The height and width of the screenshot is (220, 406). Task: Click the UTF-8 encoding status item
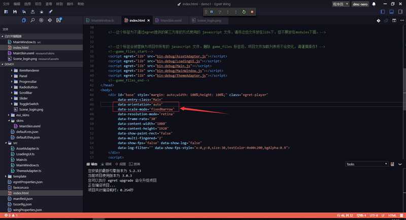(x=374, y=215)
